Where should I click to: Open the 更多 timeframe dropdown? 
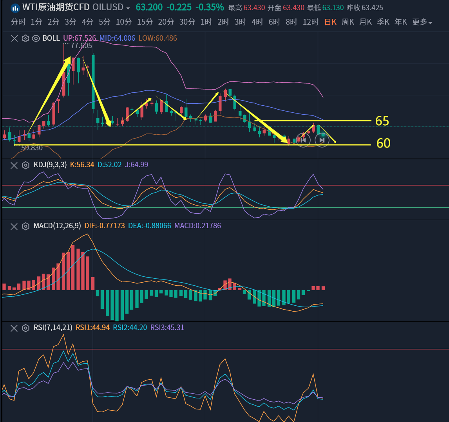point(422,22)
